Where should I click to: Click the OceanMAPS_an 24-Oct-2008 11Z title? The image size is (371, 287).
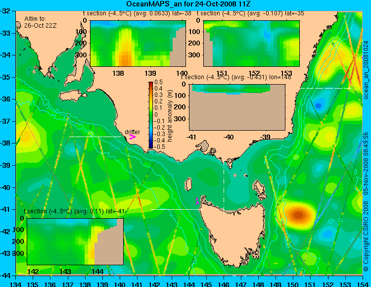188,4
